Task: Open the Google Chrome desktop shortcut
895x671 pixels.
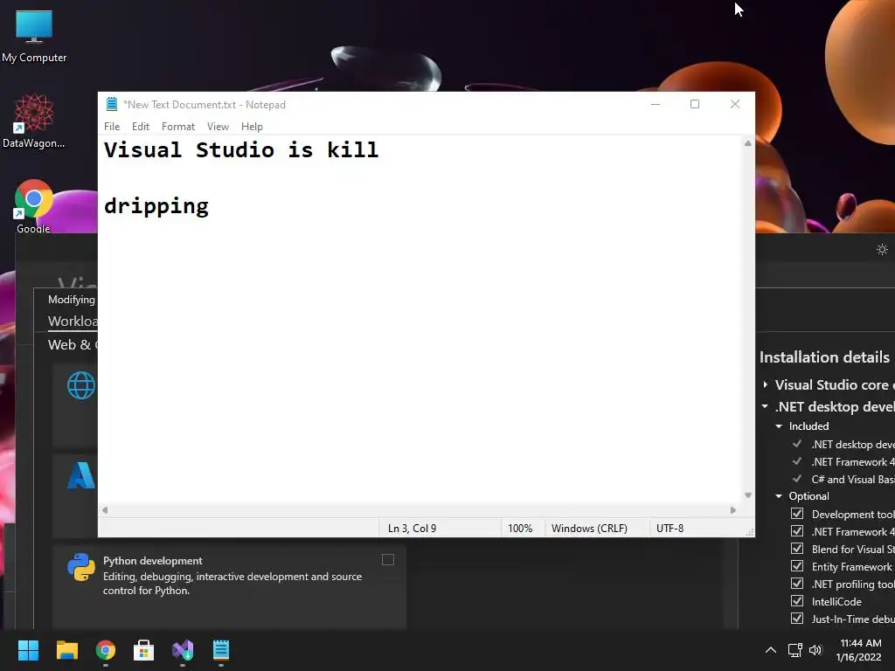Action: tap(34, 206)
